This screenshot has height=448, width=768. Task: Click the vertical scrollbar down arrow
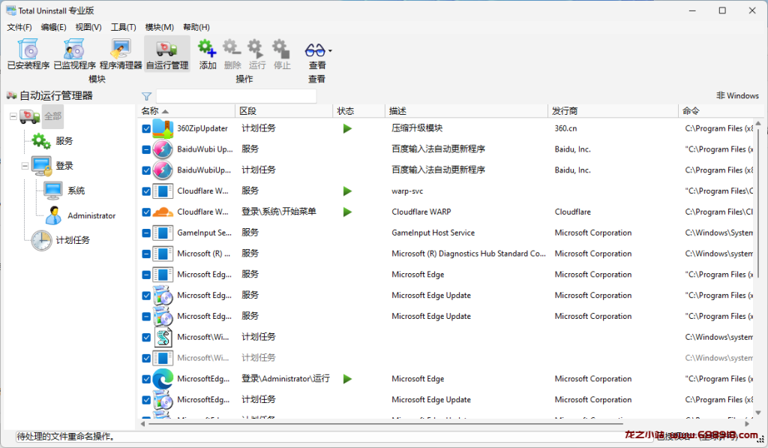coord(758,413)
